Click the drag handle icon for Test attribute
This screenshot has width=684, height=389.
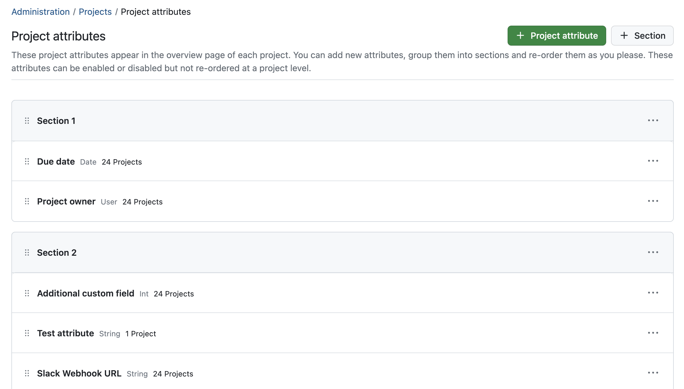tap(27, 333)
